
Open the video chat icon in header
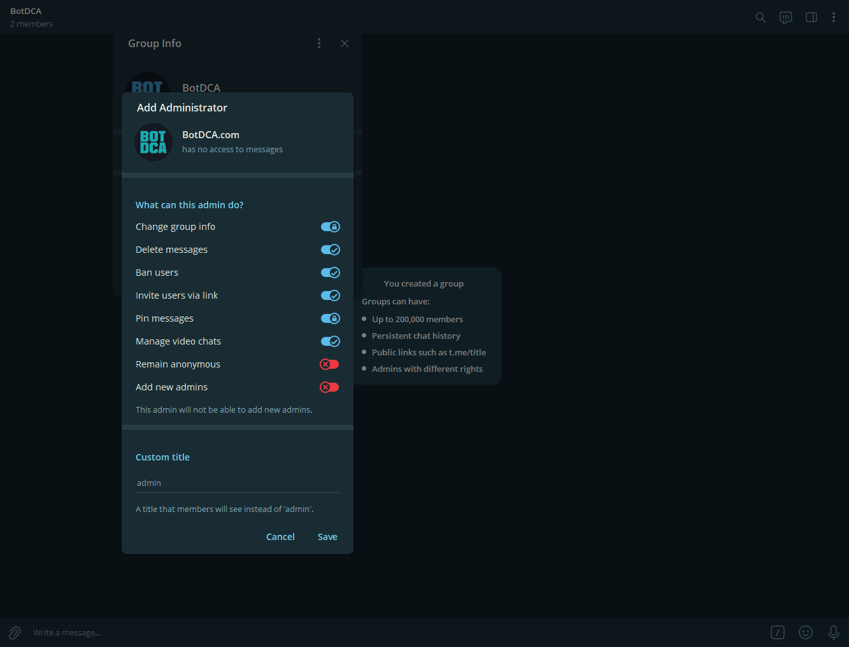point(786,17)
